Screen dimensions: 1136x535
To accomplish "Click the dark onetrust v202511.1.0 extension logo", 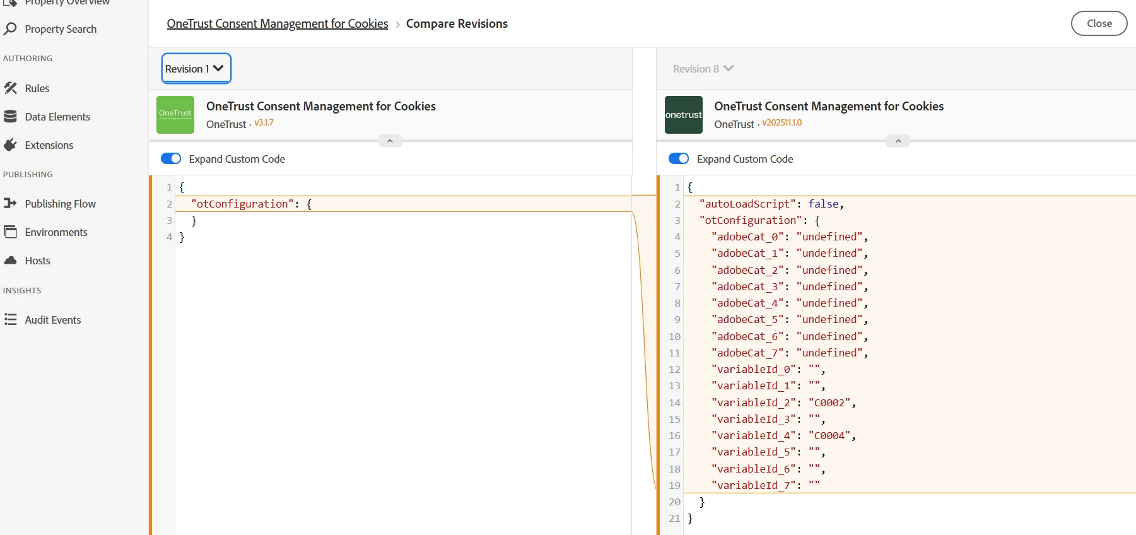I will point(683,115).
